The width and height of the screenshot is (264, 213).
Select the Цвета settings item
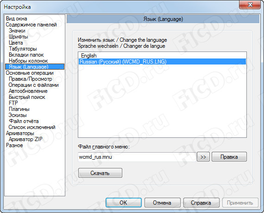click(x=16, y=43)
